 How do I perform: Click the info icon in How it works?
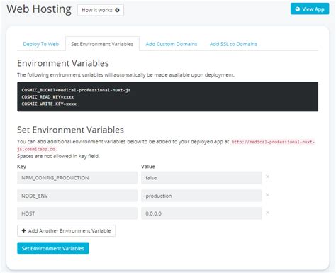[x=117, y=10]
